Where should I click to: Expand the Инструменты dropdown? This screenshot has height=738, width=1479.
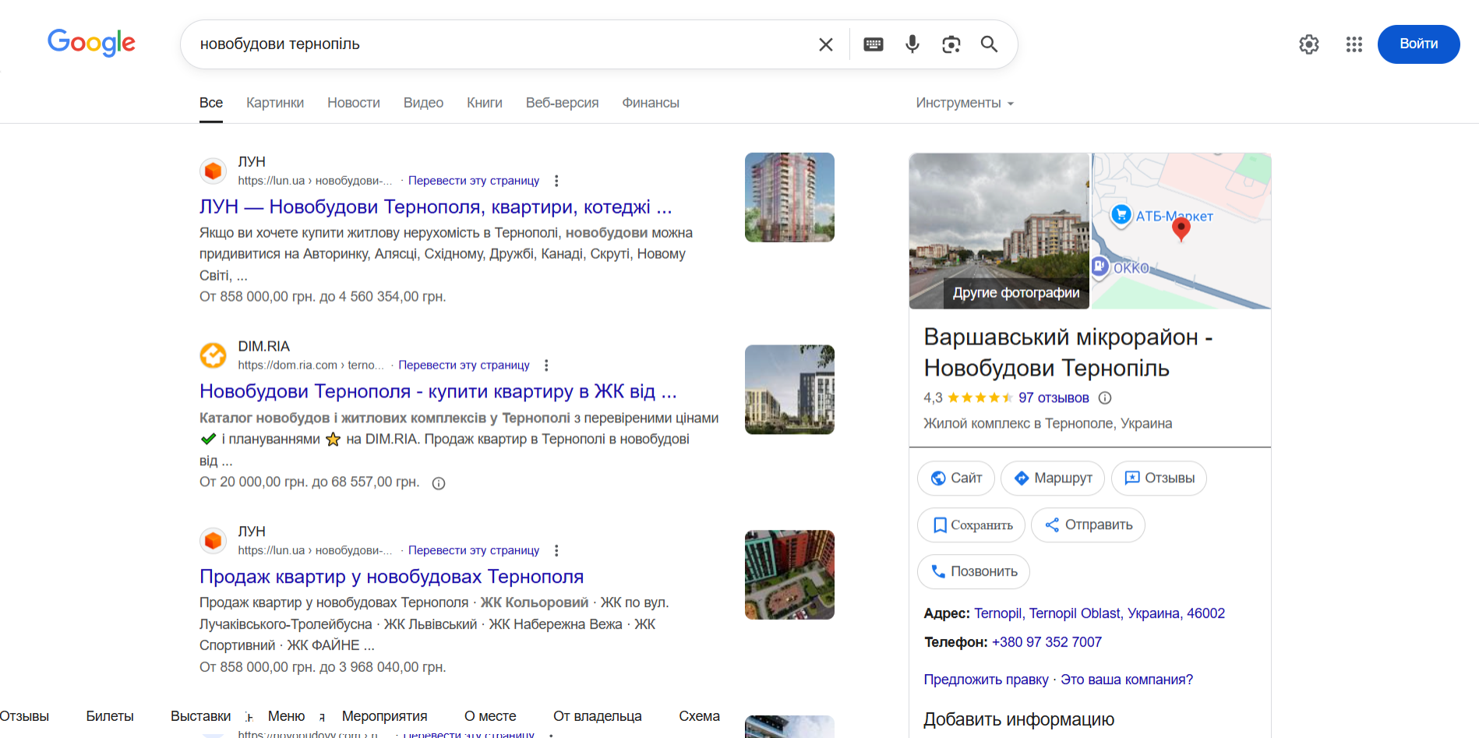coord(965,103)
